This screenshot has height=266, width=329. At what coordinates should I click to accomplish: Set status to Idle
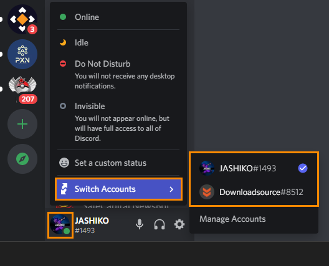point(118,43)
